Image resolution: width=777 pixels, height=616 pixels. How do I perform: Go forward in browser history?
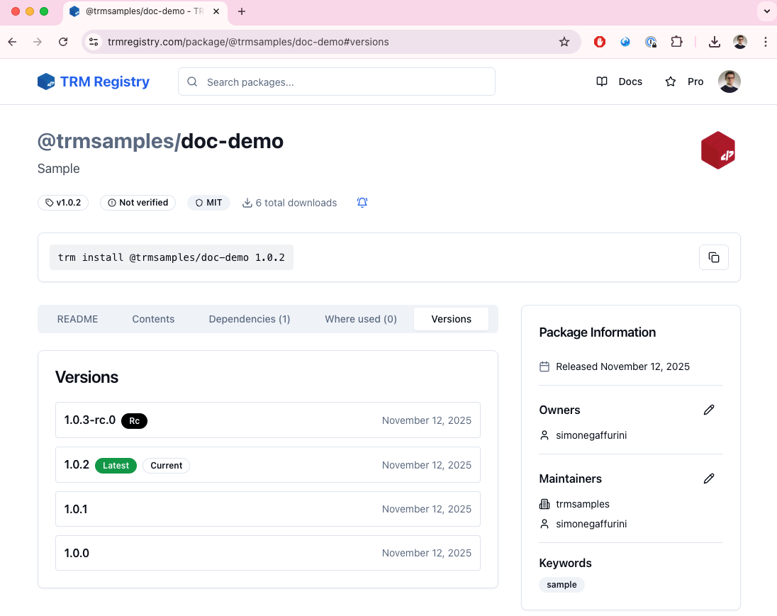point(38,42)
